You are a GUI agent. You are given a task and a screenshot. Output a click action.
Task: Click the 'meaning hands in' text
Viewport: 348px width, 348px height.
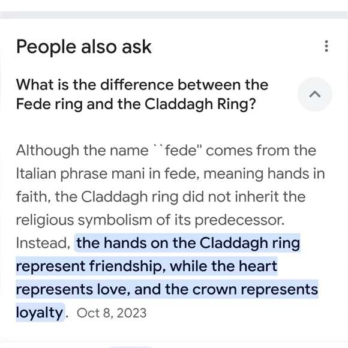click(264, 174)
